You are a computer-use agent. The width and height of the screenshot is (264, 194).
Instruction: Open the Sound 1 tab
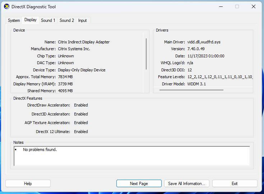(48, 20)
